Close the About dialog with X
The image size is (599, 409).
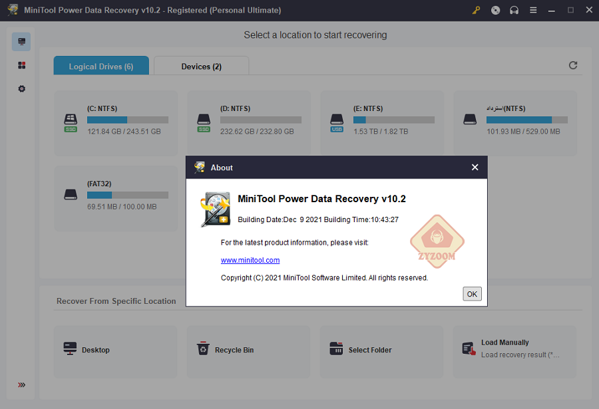tap(475, 168)
